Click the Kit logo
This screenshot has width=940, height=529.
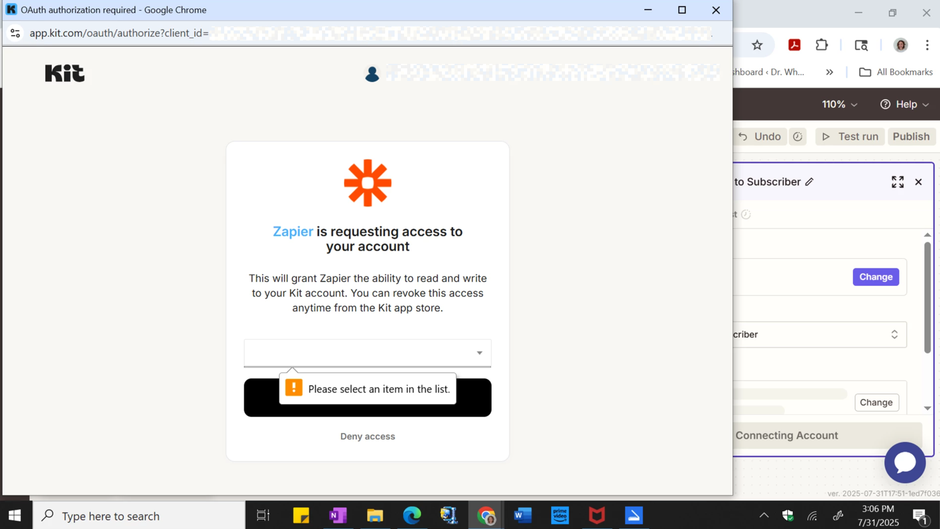(x=64, y=73)
